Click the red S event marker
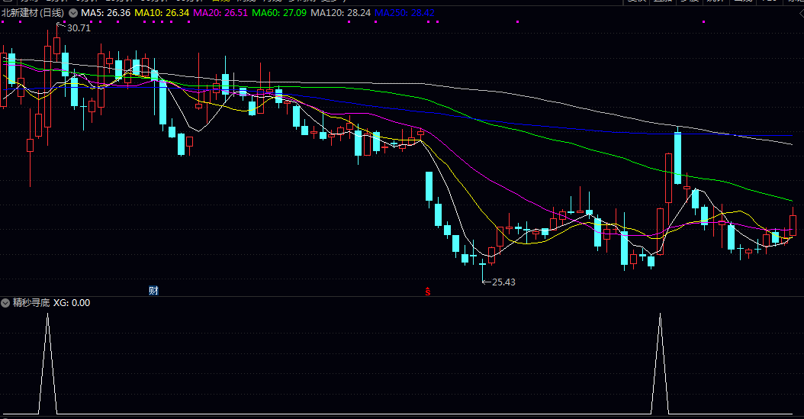Viewport: 804px width, 419px height. [x=428, y=292]
